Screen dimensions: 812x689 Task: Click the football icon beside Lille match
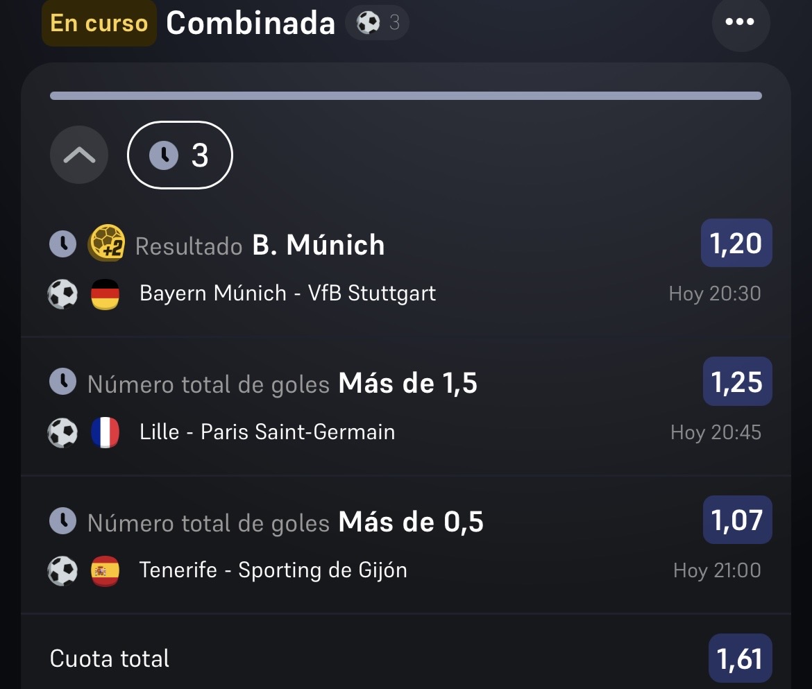tap(62, 432)
